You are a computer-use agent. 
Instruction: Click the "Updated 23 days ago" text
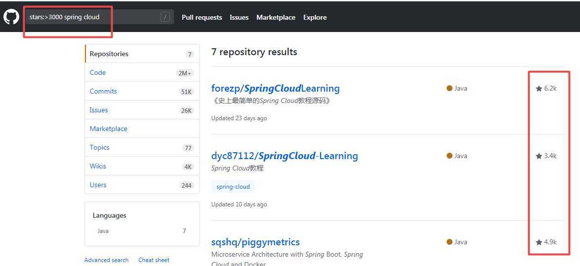coord(239,118)
